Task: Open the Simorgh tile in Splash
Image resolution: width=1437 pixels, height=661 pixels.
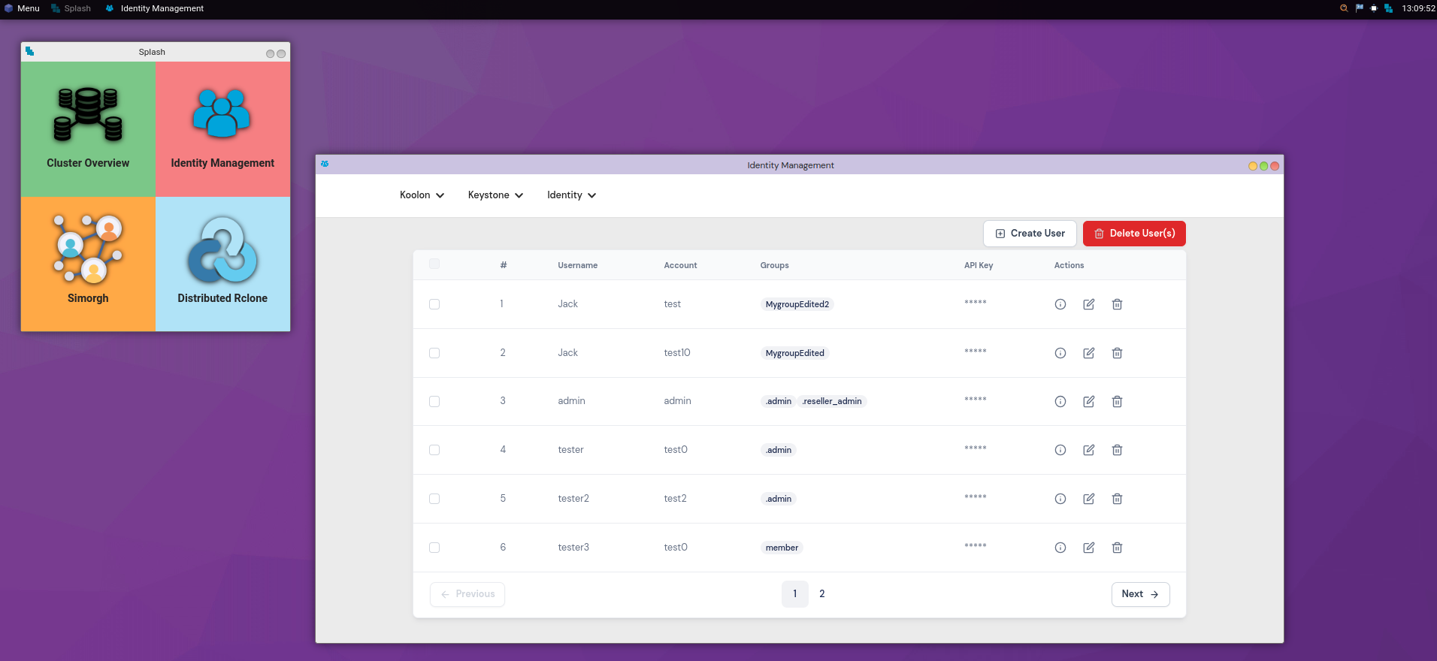Action: coord(88,264)
